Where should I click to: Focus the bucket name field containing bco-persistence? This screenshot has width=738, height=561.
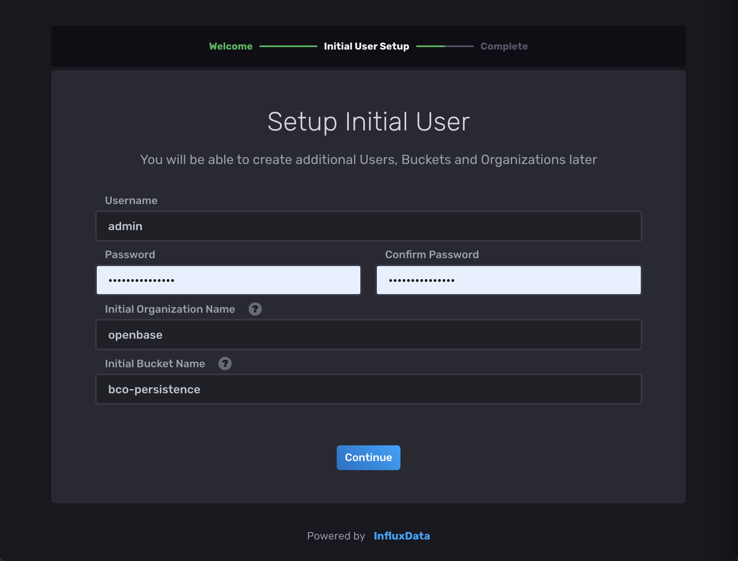[x=368, y=389]
